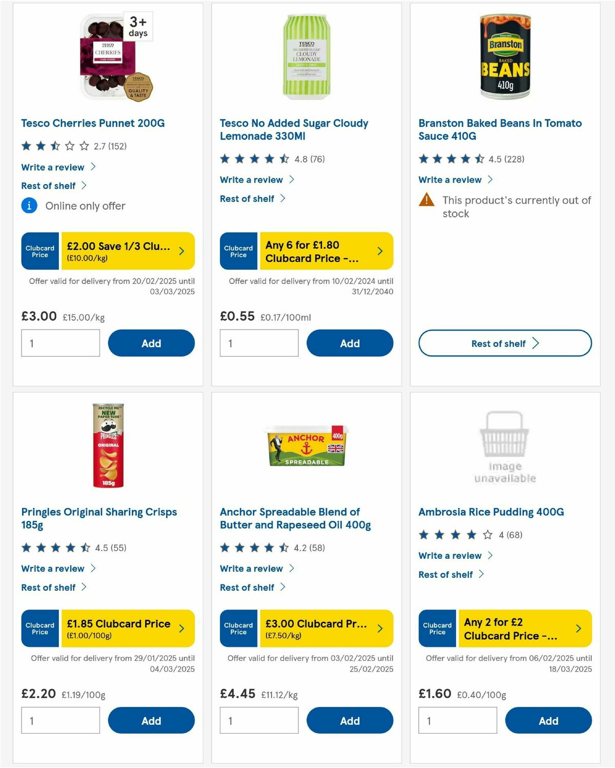Add Tesco Cherries Punnet to basket
This screenshot has height=768, width=615.
pos(151,343)
